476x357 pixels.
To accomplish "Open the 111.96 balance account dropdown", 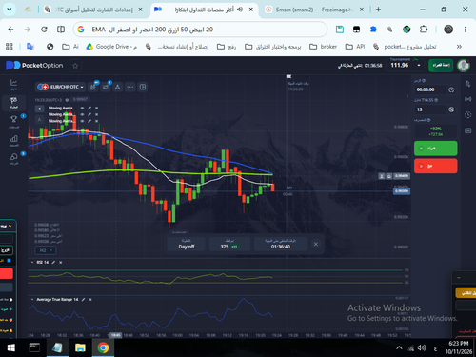I will tap(406, 65).
